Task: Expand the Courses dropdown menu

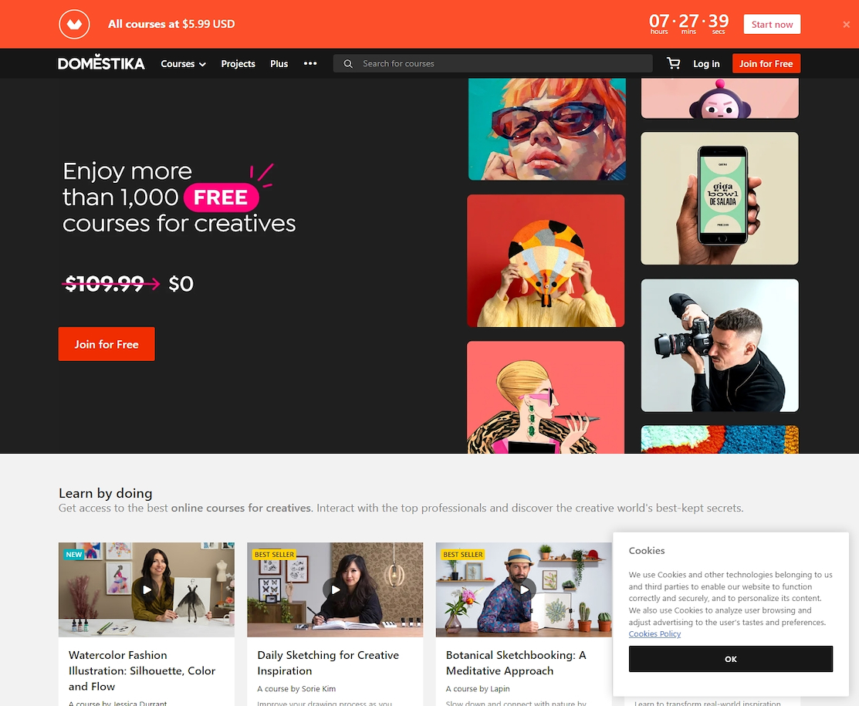Action: tap(183, 63)
